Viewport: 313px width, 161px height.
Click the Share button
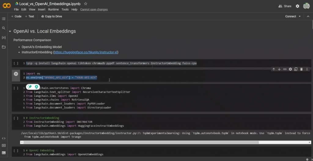285,6
